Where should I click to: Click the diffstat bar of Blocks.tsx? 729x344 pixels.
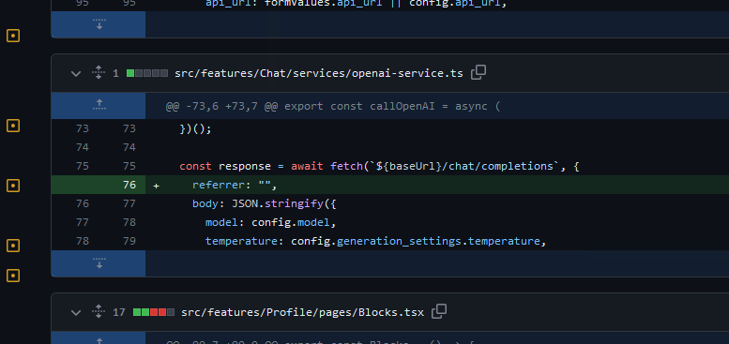click(x=154, y=312)
